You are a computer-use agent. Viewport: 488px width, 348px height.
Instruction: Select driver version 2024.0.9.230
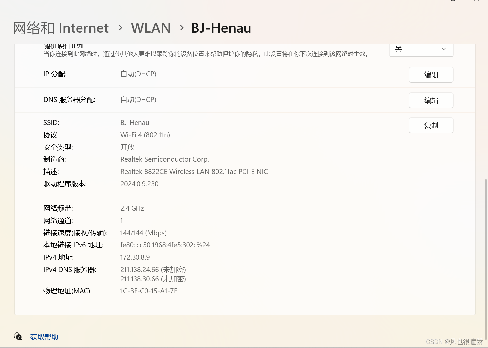(139, 184)
